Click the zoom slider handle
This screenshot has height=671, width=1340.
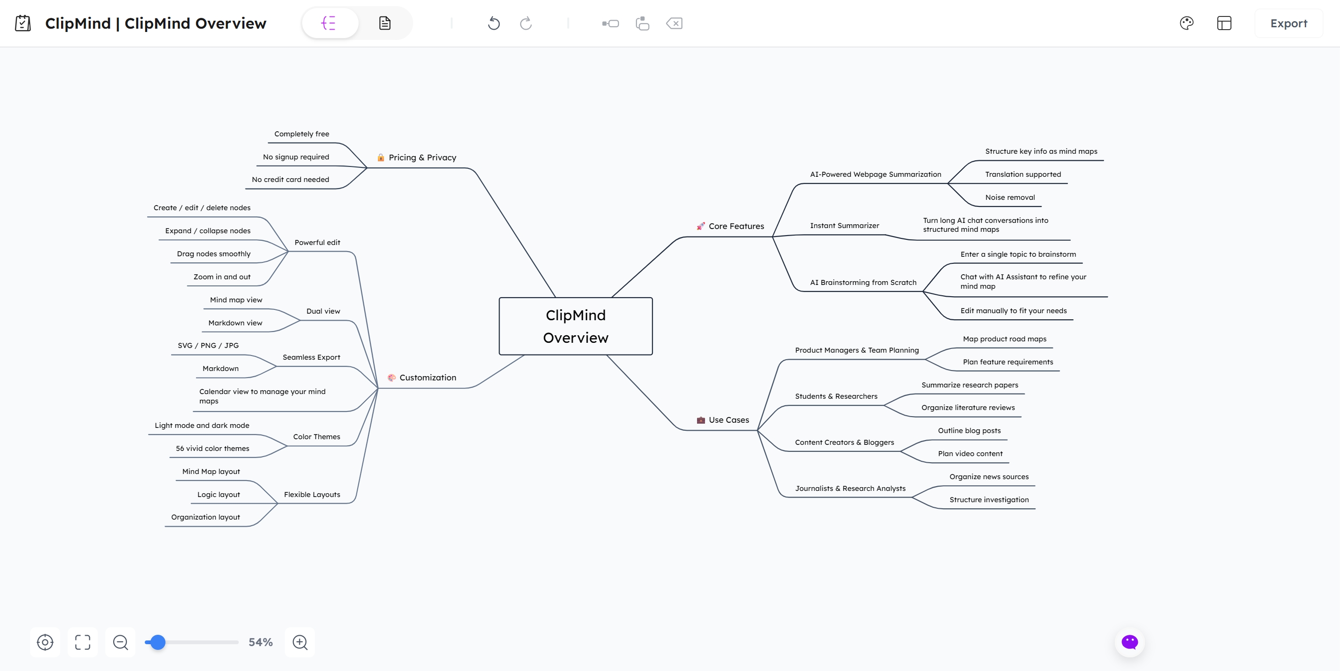tap(157, 642)
